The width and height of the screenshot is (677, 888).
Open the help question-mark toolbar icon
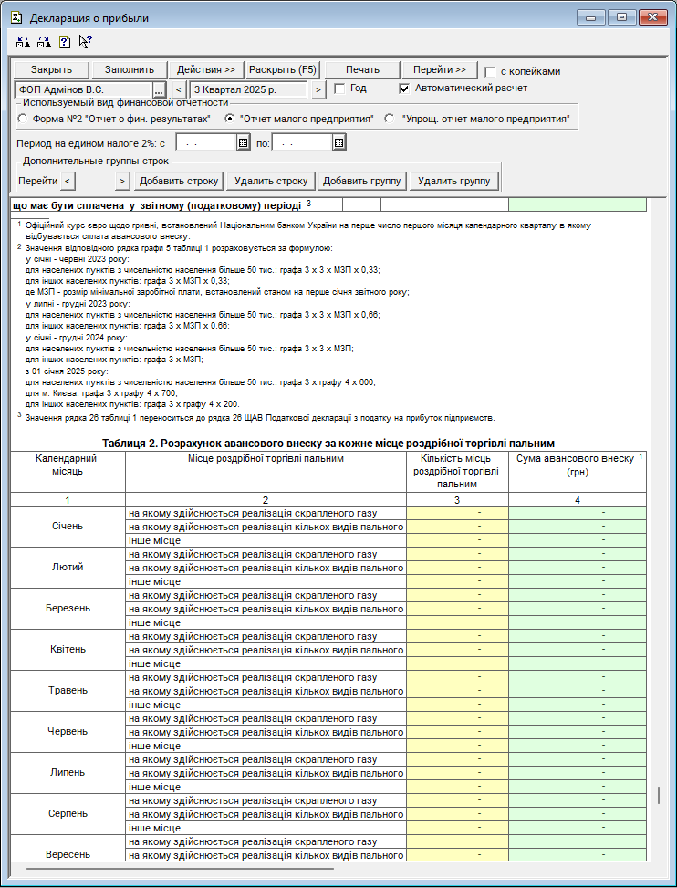64,41
